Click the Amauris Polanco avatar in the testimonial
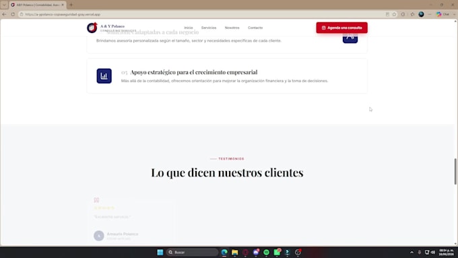The width and height of the screenshot is (458, 258). coord(99,236)
